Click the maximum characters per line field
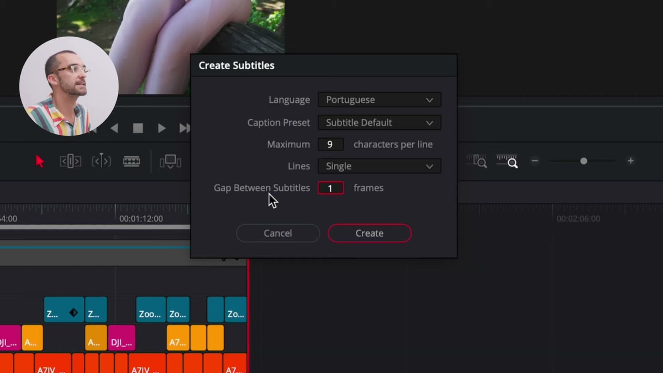Image resolution: width=663 pixels, height=373 pixels. pyautogui.click(x=331, y=144)
